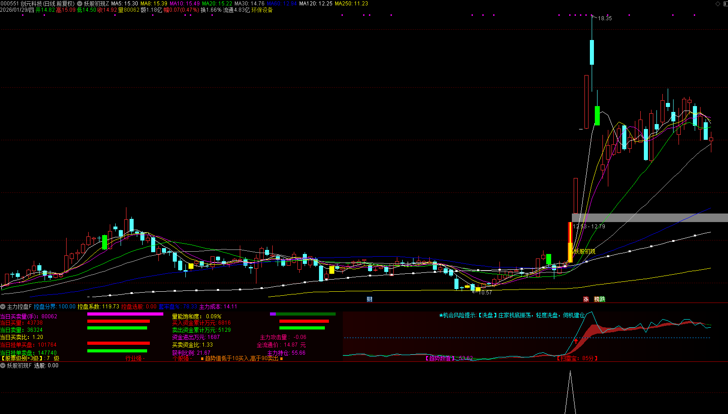
Task: Click the 机会风险提示 洗盘 message
Action: coord(512,316)
